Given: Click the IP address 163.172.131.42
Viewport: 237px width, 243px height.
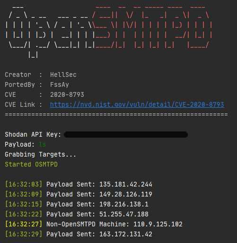Looking at the screenshot, I should [x=126, y=234].
